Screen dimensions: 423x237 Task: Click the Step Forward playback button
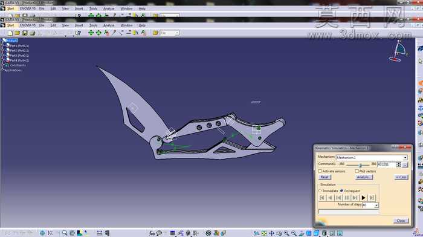point(355,198)
